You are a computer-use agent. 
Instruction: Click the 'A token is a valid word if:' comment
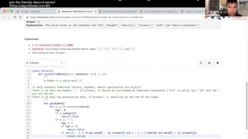tap(63, 81)
